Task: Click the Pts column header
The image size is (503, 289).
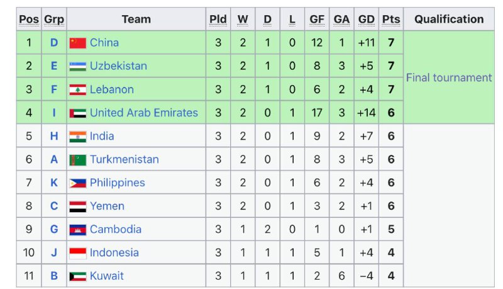Action: pos(391,20)
